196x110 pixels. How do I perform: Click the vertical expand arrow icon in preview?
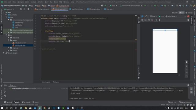(x=160, y=20)
